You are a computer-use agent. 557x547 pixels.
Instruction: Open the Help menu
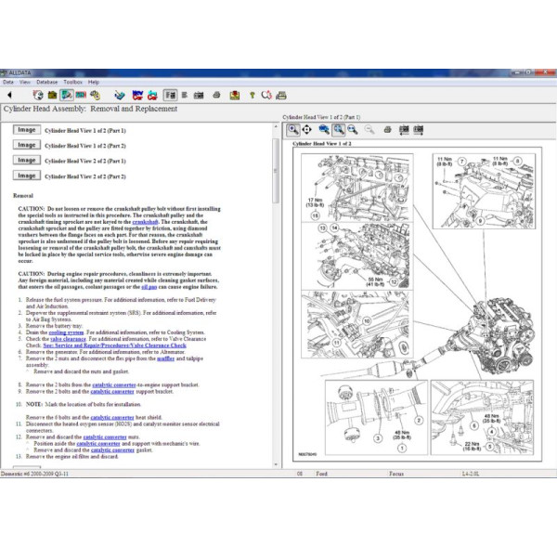point(94,82)
